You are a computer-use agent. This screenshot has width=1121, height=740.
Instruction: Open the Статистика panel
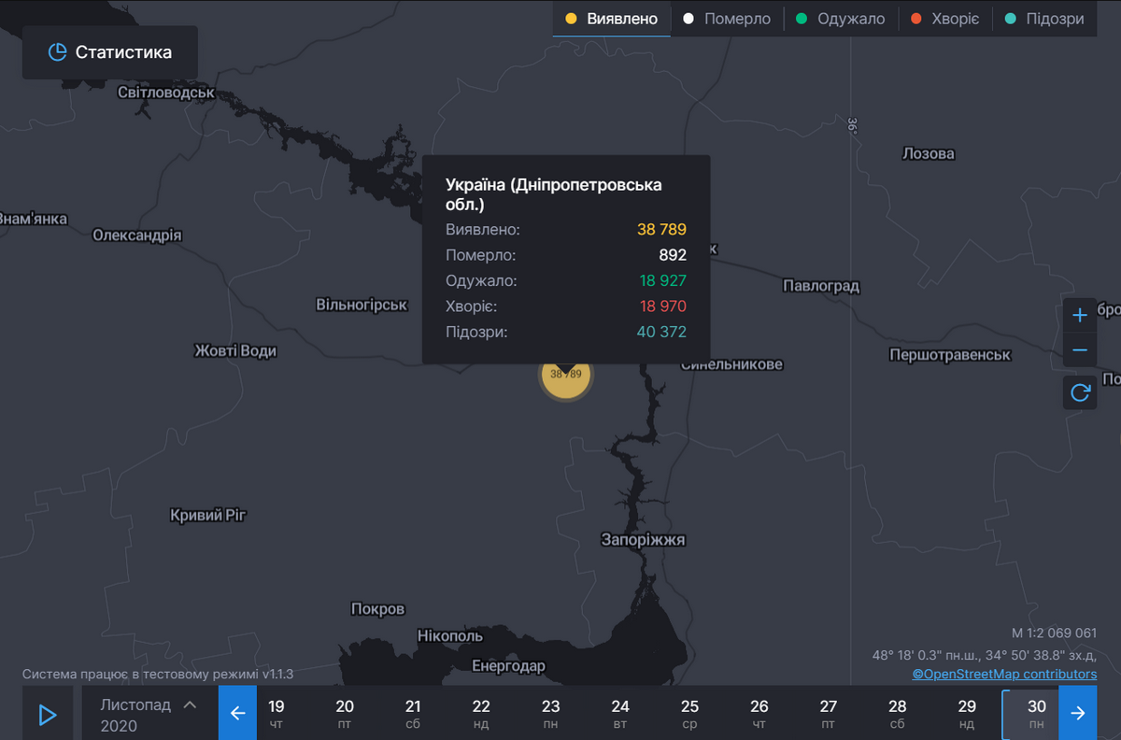click(110, 52)
